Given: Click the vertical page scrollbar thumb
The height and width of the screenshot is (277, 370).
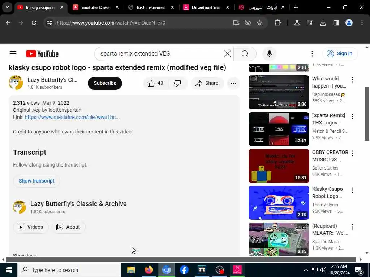Looking at the screenshot, I should pyautogui.click(x=367, y=114).
